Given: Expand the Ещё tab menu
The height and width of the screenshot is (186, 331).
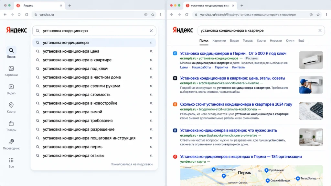Looking at the screenshot, I should click(301, 40).
